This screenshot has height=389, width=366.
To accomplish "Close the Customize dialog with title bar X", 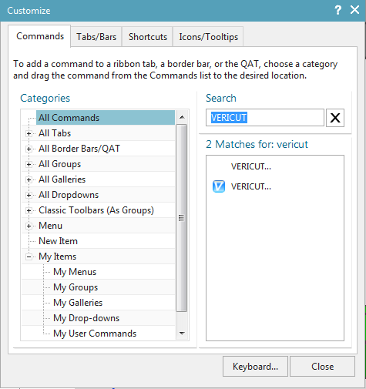I will [x=354, y=10].
